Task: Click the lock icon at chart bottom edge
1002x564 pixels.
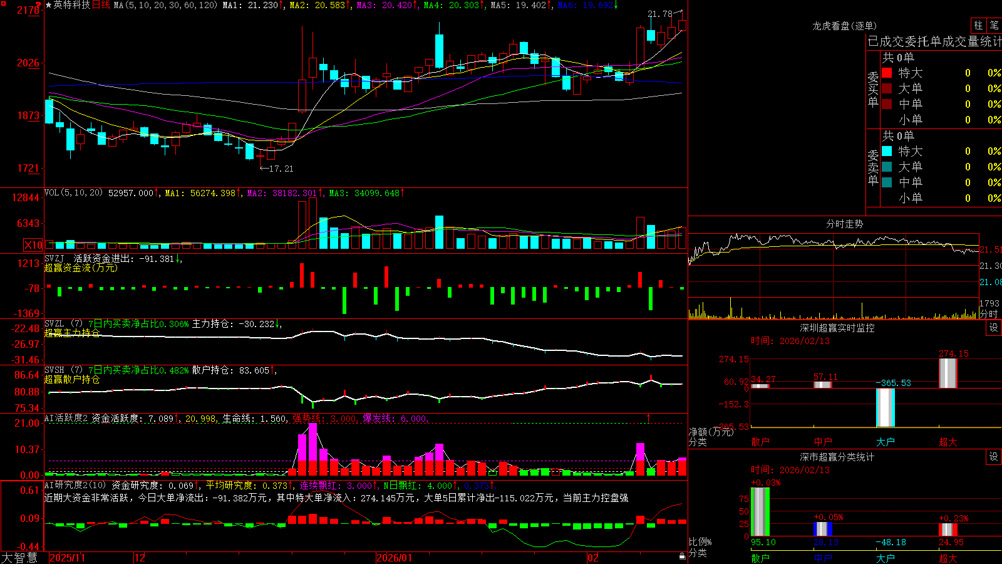Action: pyautogui.click(x=683, y=556)
